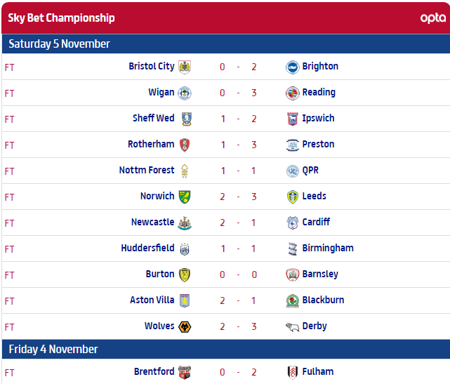Click the Nottm Forest 1 - 1 score
This screenshot has width=450, height=384.
(238, 171)
